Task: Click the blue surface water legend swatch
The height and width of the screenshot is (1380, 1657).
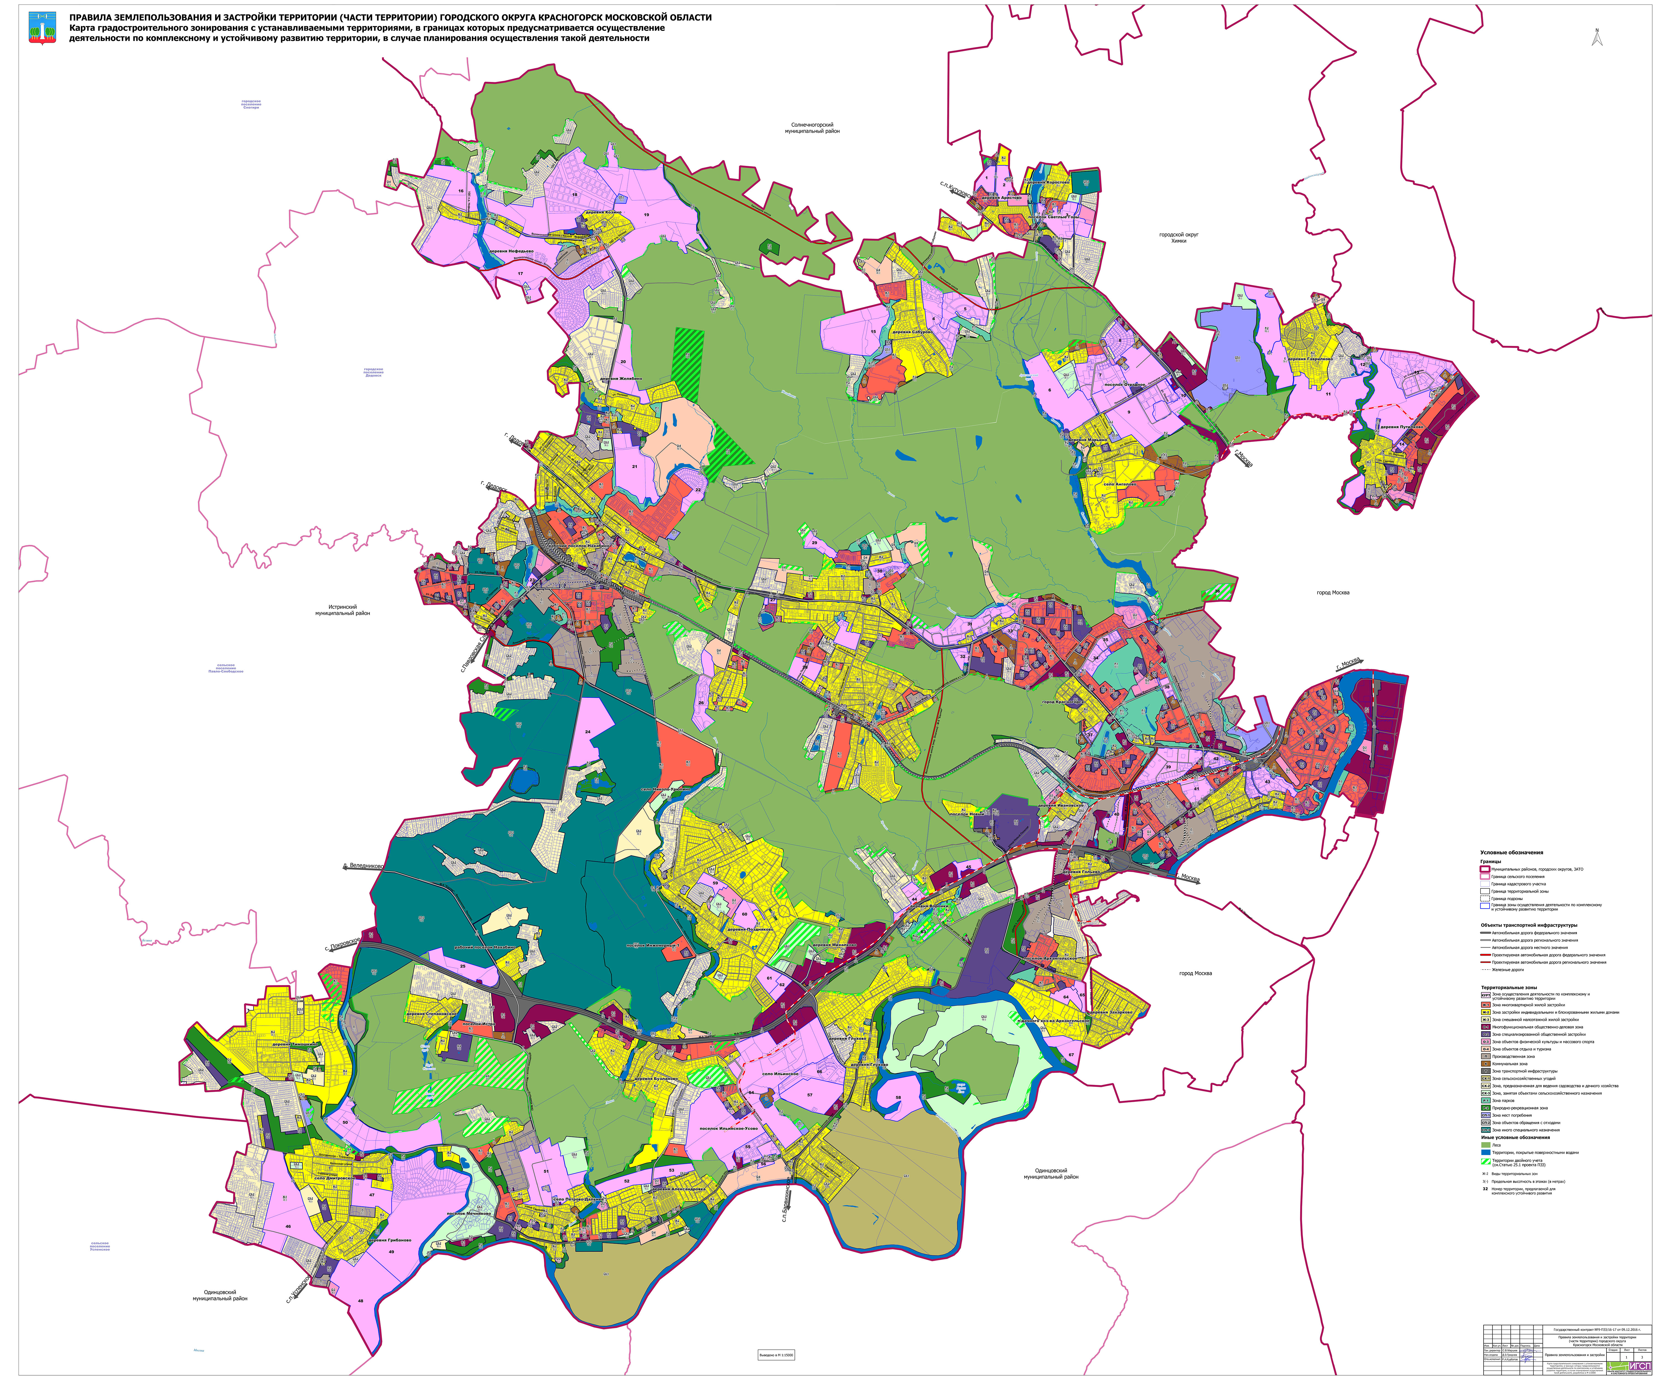Action: click(x=1486, y=1152)
